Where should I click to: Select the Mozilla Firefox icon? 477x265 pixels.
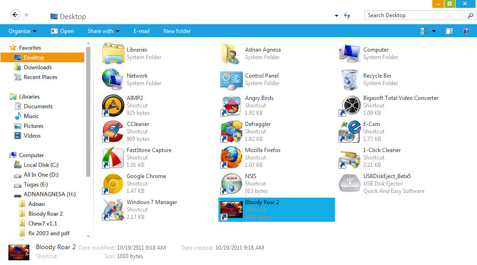pos(231,158)
